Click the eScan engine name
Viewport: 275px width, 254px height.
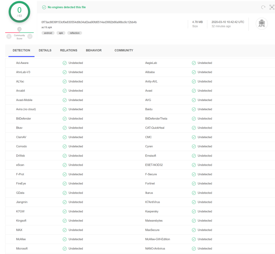point(20,165)
